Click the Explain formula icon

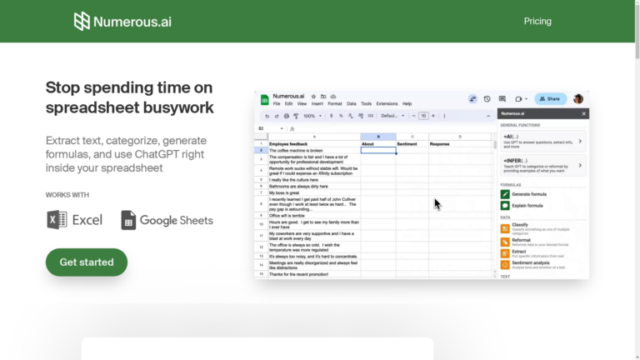click(x=505, y=205)
